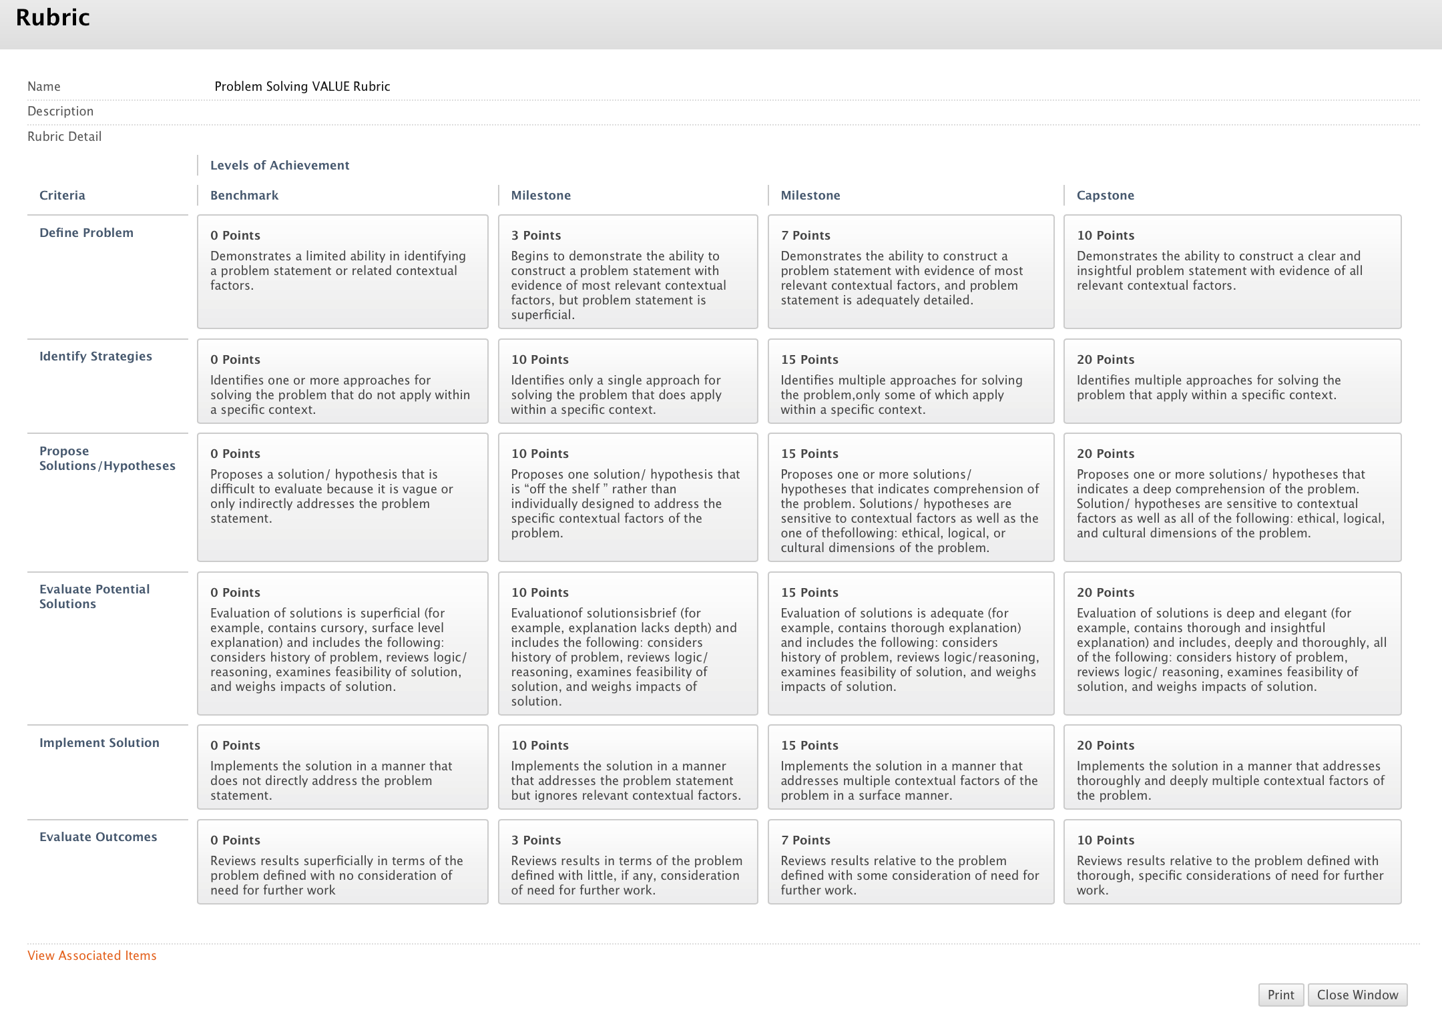Click the Capstone column header
Screen dimensions: 1442x1028
point(1105,195)
